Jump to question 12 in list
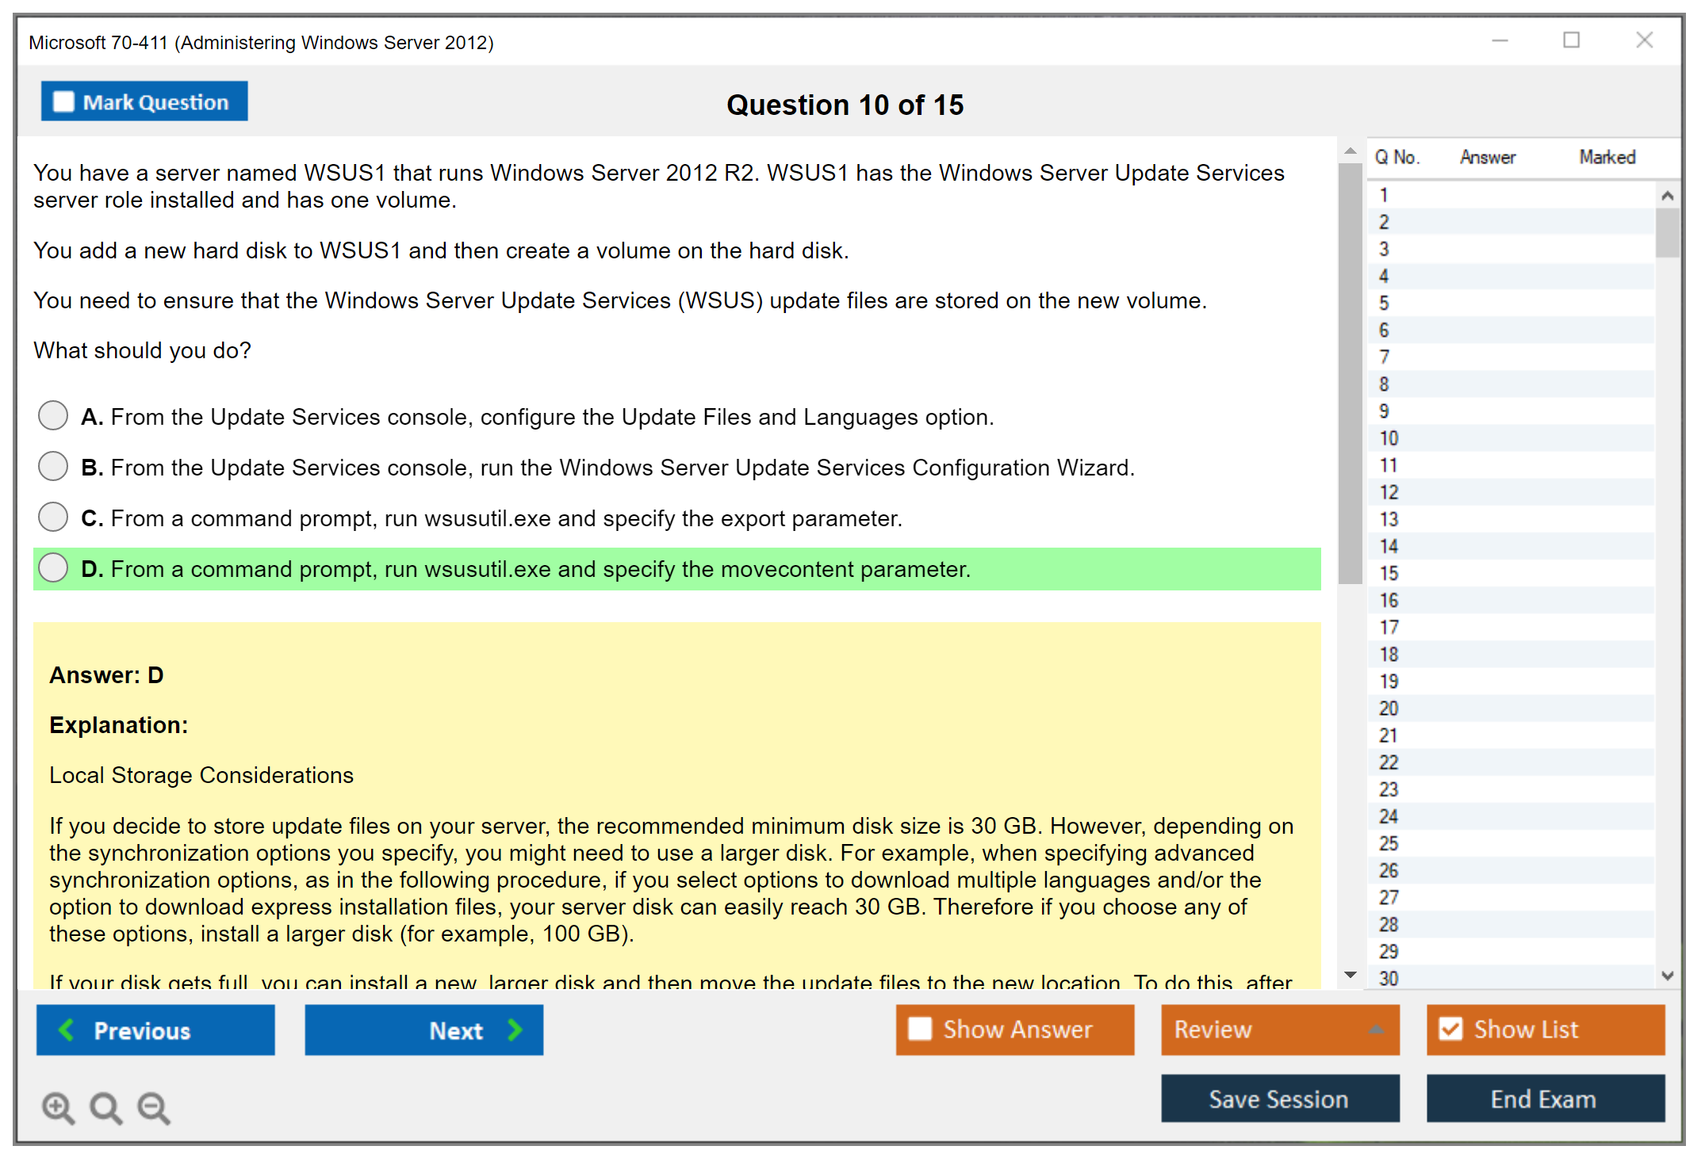 pos(1389,492)
